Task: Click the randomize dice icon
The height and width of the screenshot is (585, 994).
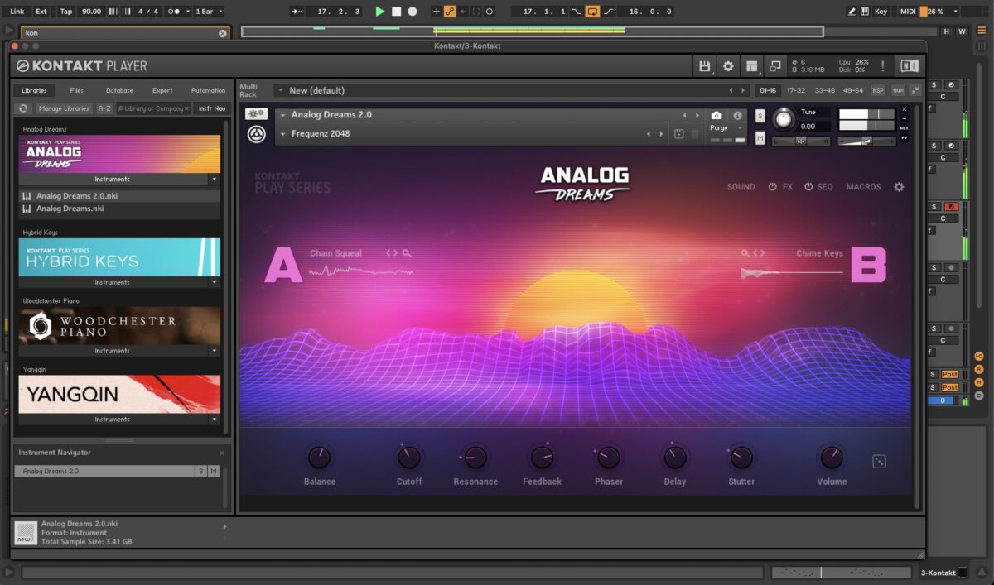Action: tap(879, 462)
